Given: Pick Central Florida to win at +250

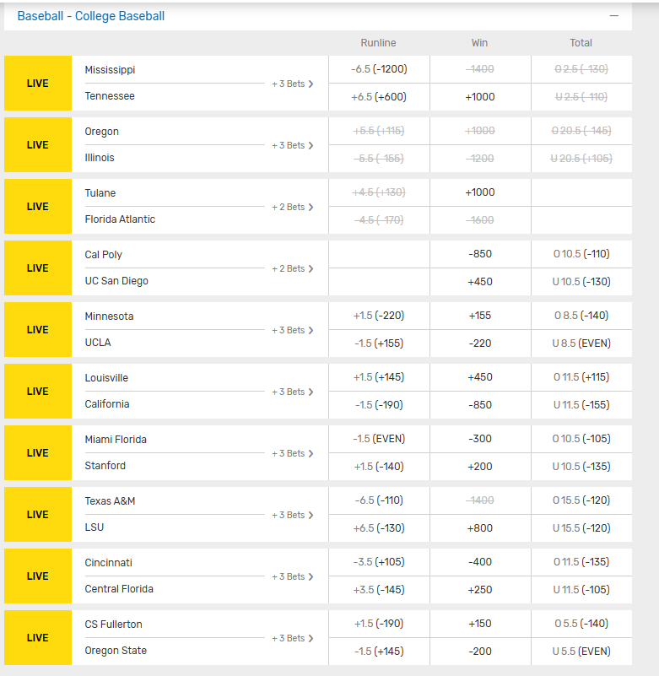Looking at the screenshot, I should (x=480, y=590).
